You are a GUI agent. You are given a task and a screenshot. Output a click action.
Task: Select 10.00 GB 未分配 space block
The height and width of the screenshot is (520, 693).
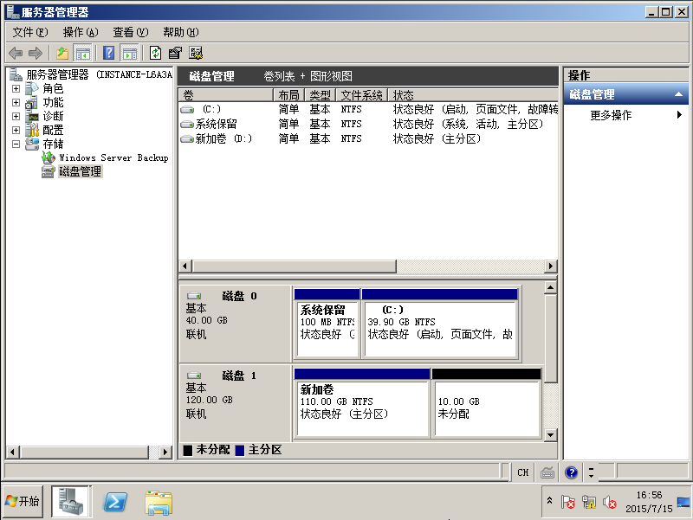(487, 402)
